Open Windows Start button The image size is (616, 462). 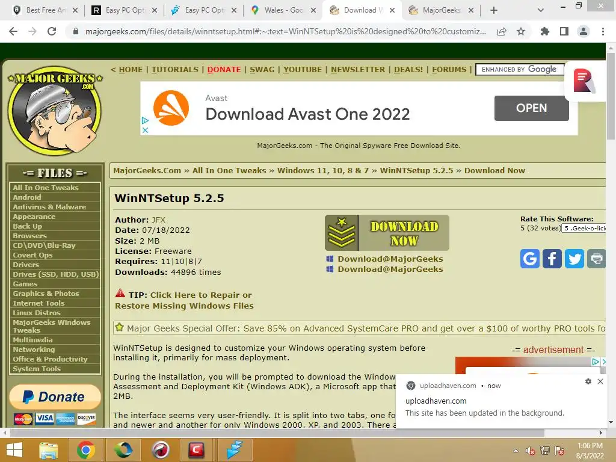coord(14,450)
